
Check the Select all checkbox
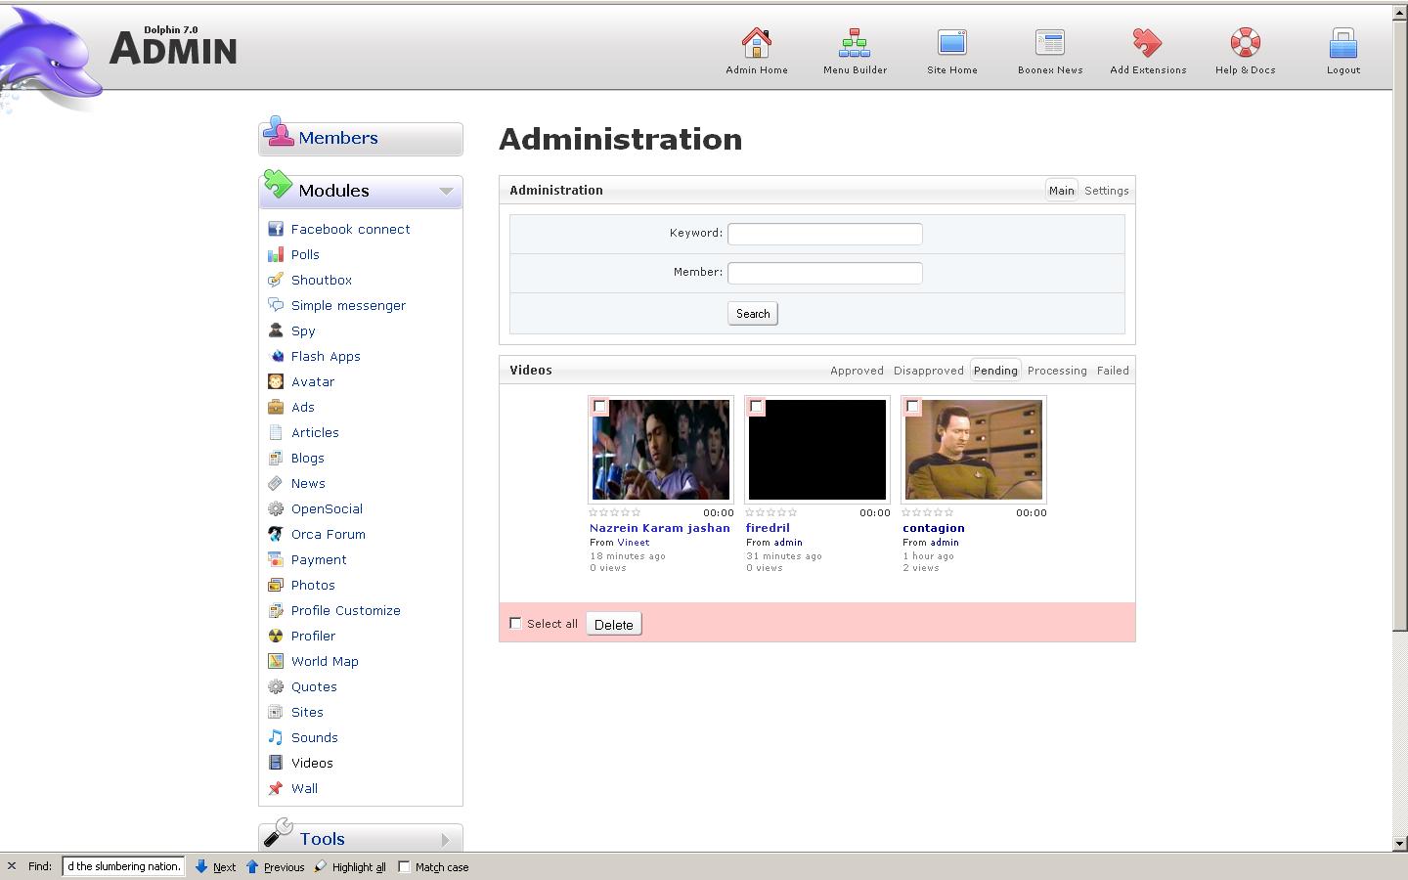[x=515, y=623]
